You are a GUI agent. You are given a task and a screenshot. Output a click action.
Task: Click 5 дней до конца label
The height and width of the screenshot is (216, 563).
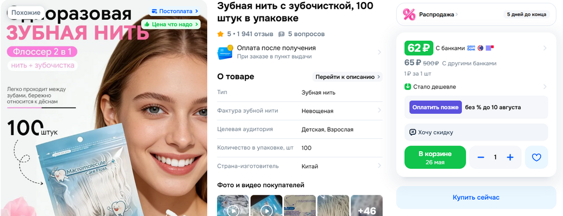[x=526, y=15]
